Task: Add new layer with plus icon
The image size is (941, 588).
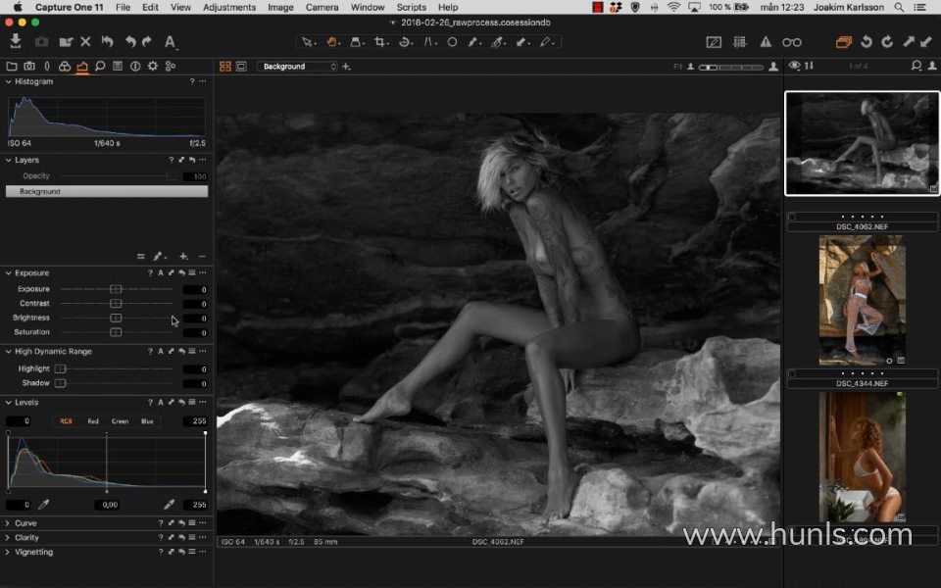Action: coord(183,256)
